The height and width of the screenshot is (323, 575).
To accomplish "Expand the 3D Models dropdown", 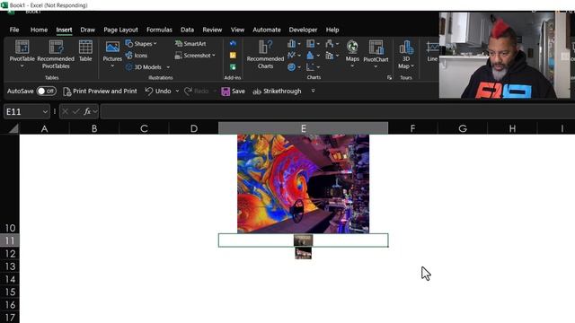I will (x=168, y=67).
